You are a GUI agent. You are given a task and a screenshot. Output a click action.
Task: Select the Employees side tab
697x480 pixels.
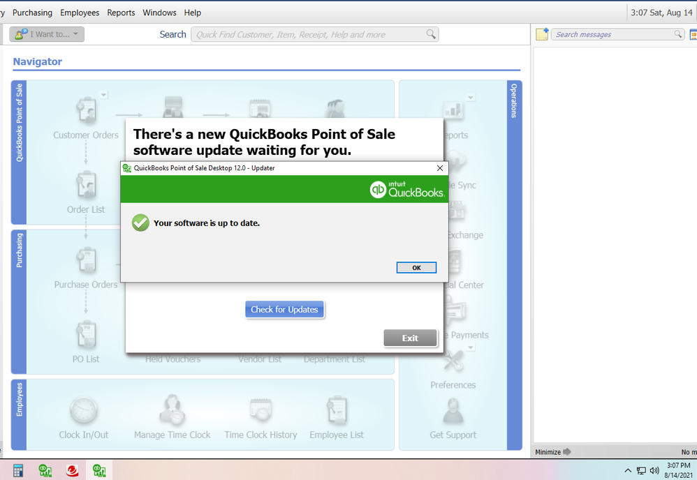(x=19, y=414)
